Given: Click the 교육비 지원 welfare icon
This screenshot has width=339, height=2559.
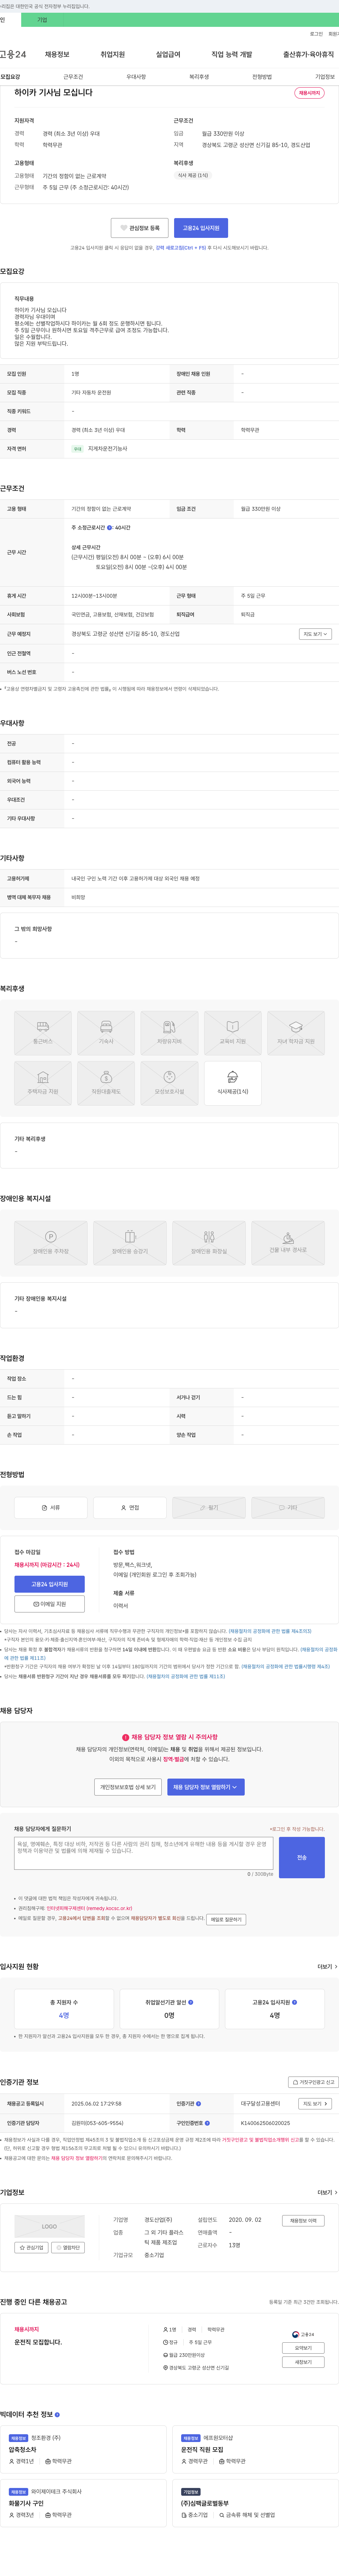Looking at the screenshot, I should coord(233,1033).
